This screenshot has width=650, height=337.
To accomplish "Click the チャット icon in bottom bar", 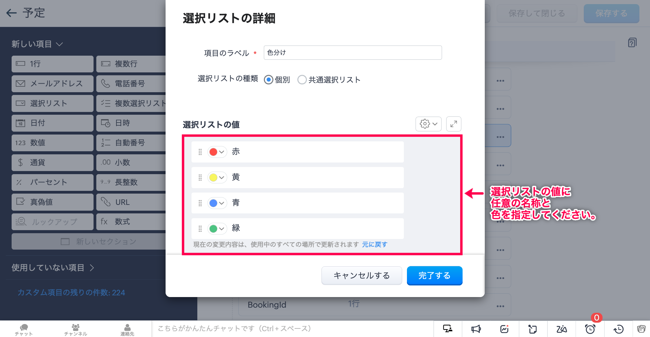I will (x=24, y=329).
